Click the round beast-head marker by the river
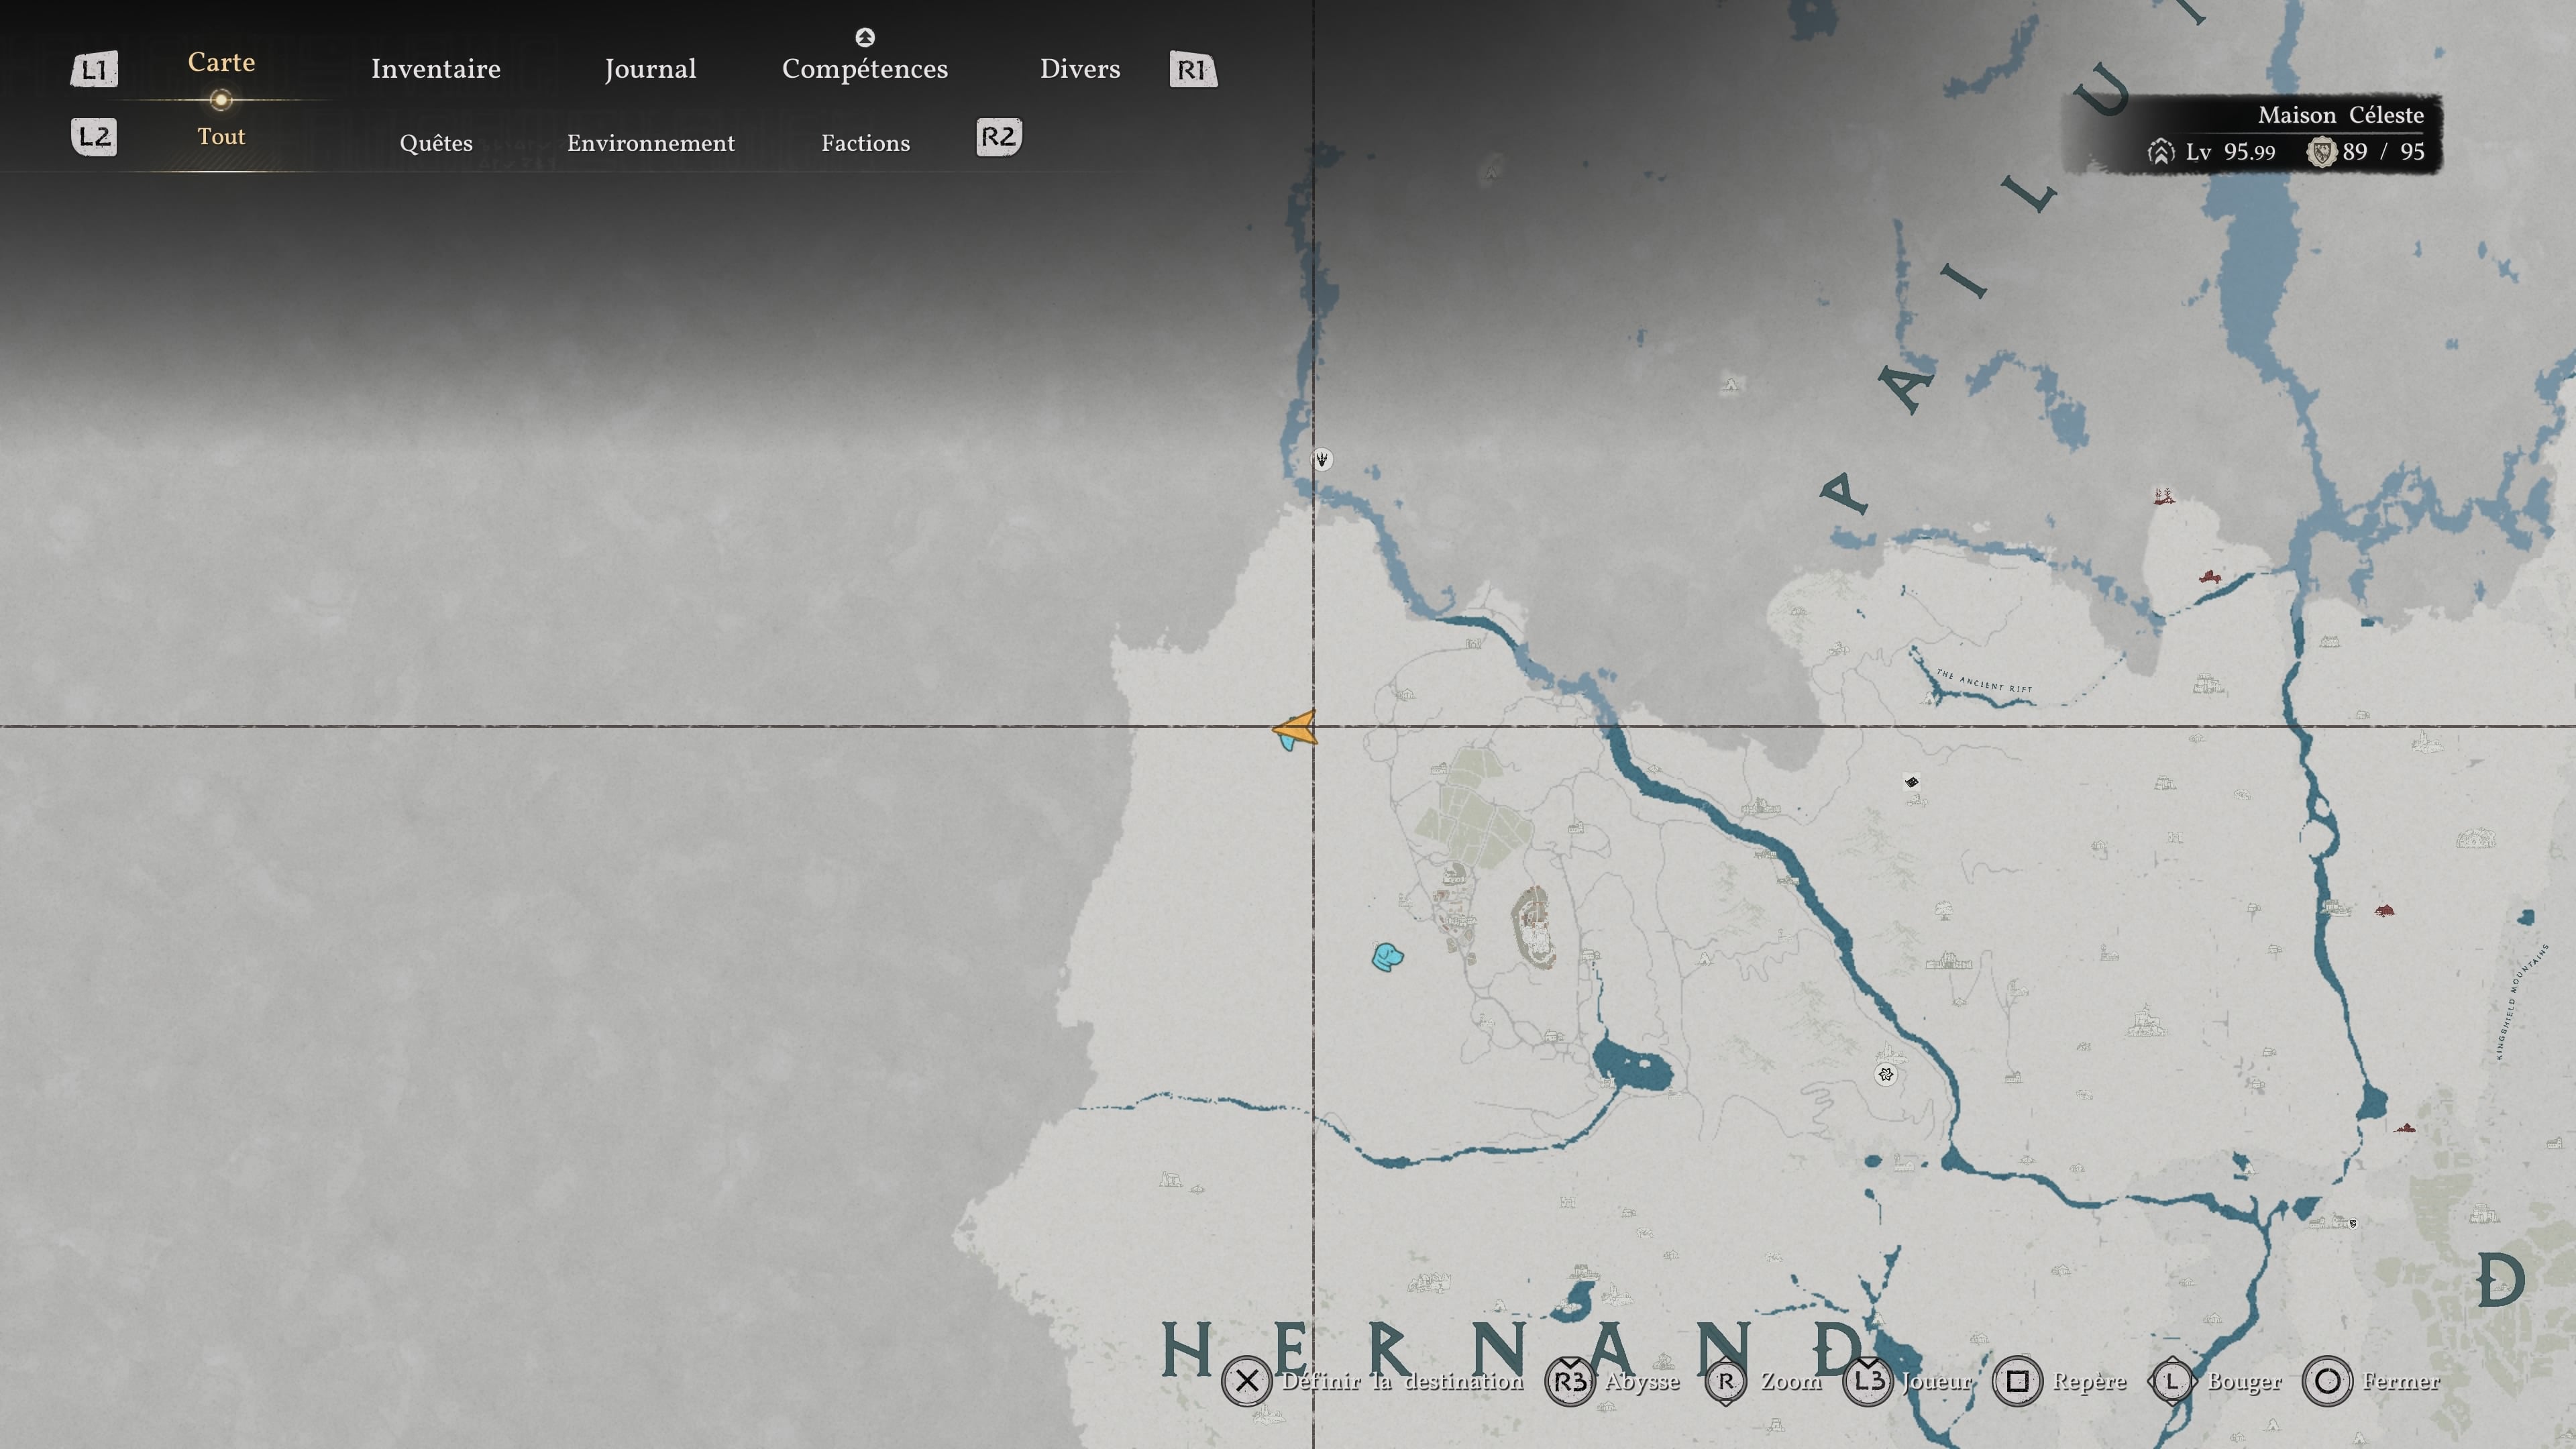This screenshot has width=2576, height=1449. click(1322, 459)
